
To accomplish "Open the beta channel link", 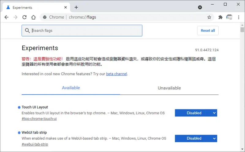I will (117, 74).
